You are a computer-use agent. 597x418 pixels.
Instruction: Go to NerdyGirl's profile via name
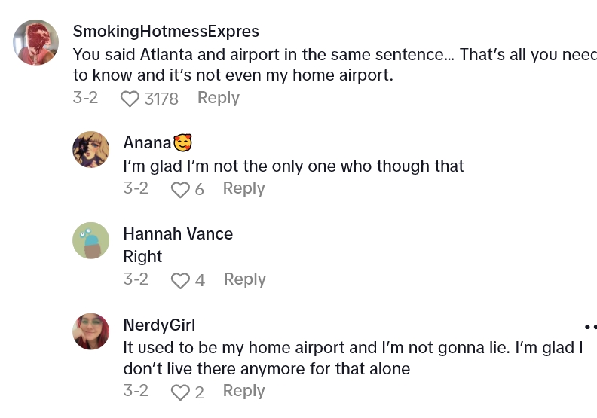[x=159, y=325]
